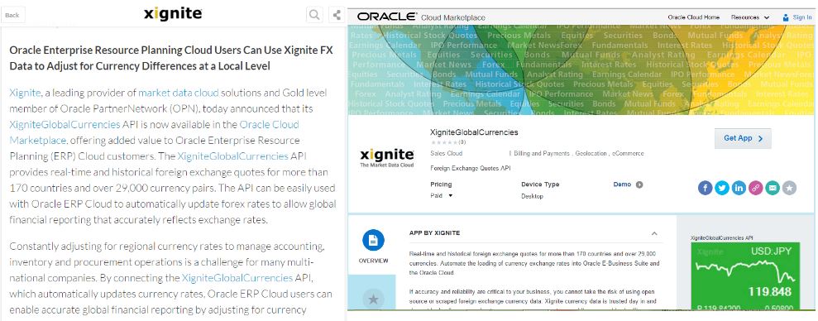Open the Xignite link in the first paragraph

click(x=25, y=93)
